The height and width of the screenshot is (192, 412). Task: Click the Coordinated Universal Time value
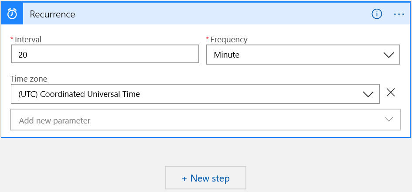click(x=79, y=94)
